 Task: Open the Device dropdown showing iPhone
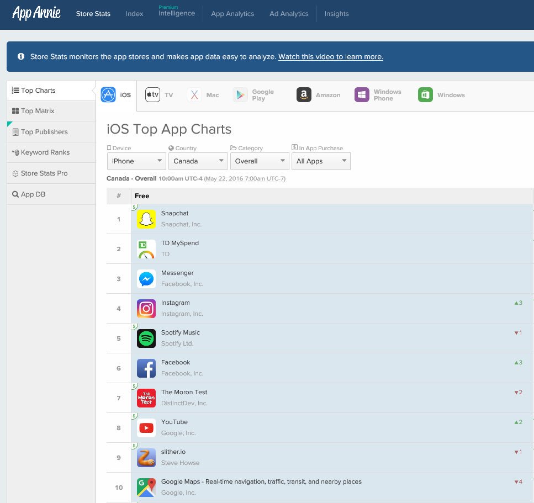[x=136, y=161]
